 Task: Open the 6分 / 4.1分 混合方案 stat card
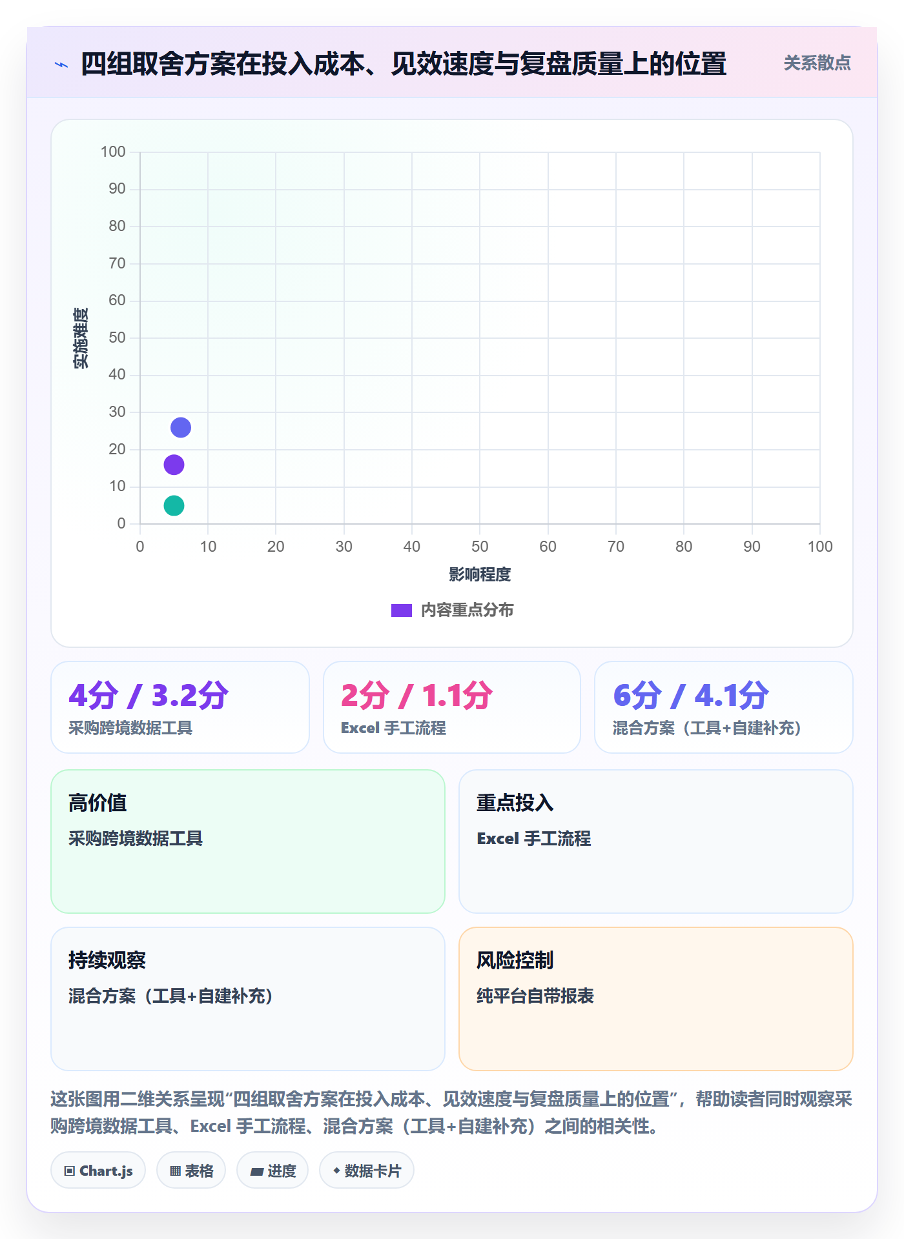coord(724,707)
